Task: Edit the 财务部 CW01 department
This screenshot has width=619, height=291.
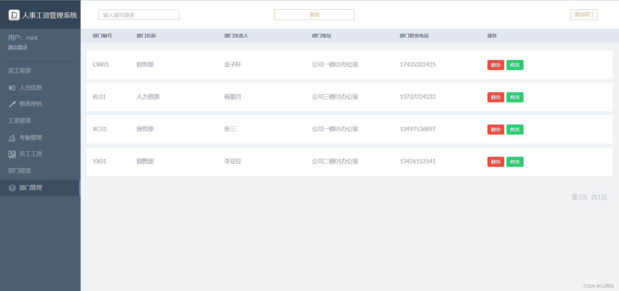Action: click(515, 65)
